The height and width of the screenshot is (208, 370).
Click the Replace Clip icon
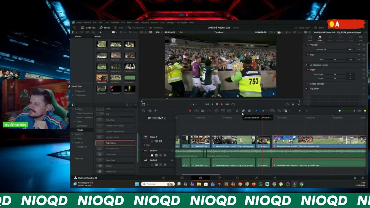pyautogui.click(x=229, y=111)
